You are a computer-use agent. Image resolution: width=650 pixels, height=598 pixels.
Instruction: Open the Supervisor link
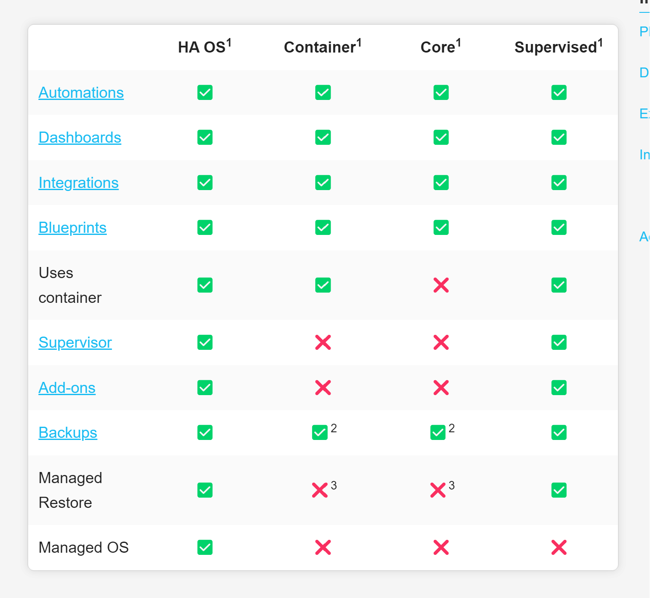(x=75, y=343)
